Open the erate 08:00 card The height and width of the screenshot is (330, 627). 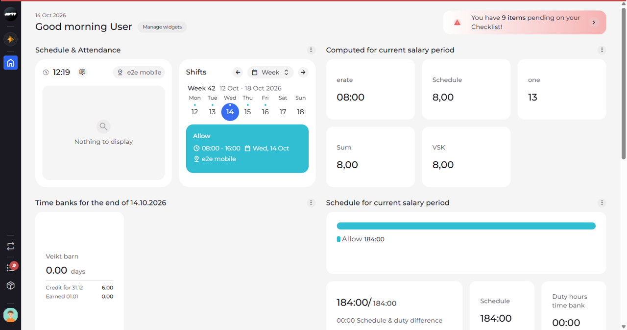(x=370, y=89)
